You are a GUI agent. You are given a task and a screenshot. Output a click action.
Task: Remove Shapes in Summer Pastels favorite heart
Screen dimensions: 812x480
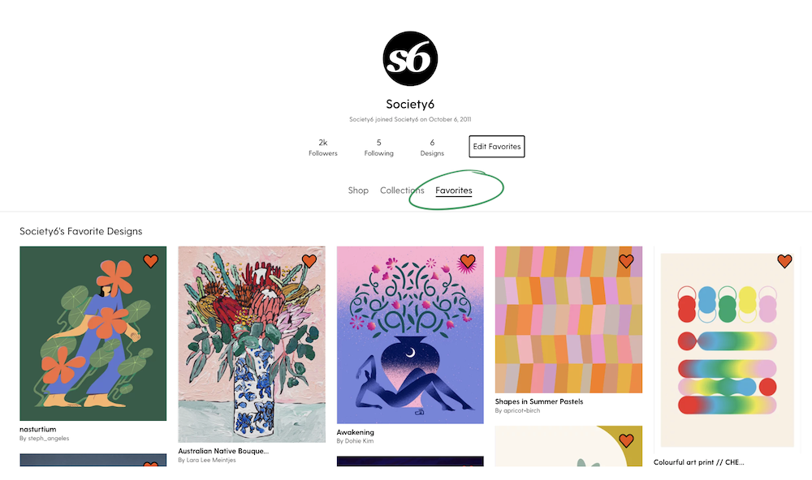pyautogui.click(x=626, y=261)
